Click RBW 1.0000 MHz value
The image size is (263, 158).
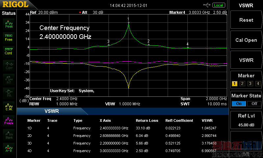point(67,104)
